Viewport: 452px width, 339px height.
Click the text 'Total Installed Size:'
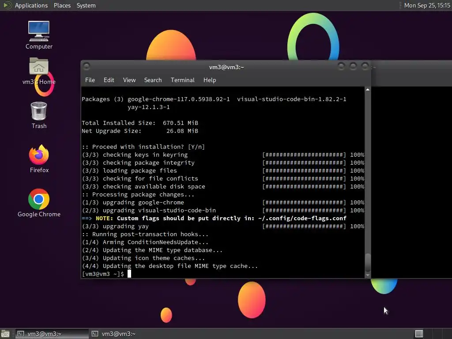tap(118, 123)
